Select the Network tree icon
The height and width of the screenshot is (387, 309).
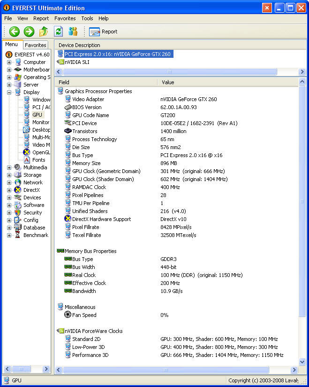18,182
